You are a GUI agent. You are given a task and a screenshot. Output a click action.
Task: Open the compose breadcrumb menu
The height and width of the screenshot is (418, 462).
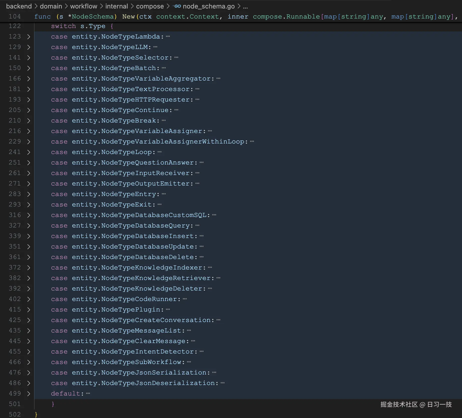[150, 6]
